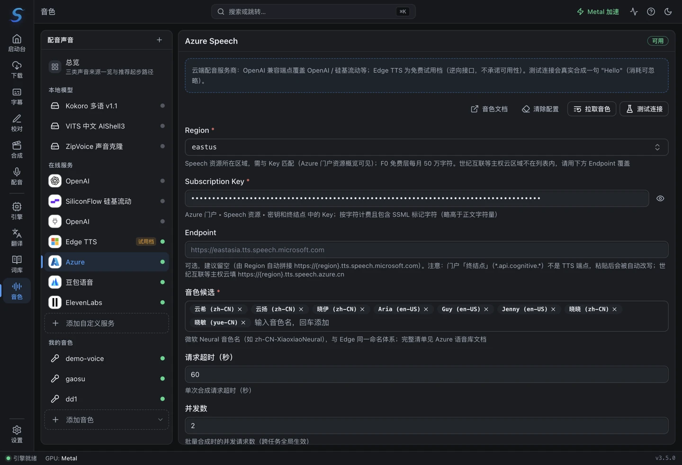
Task: Select the 音色 voice sidebar item
Action: point(17,291)
